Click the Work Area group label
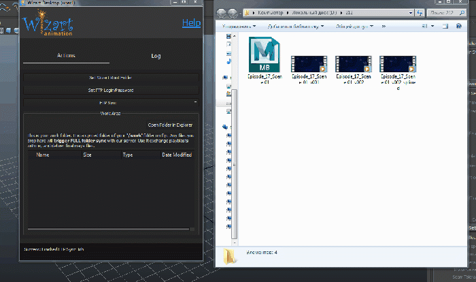 tap(110, 114)
